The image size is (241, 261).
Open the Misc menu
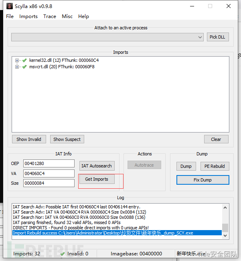pos(67,16)
